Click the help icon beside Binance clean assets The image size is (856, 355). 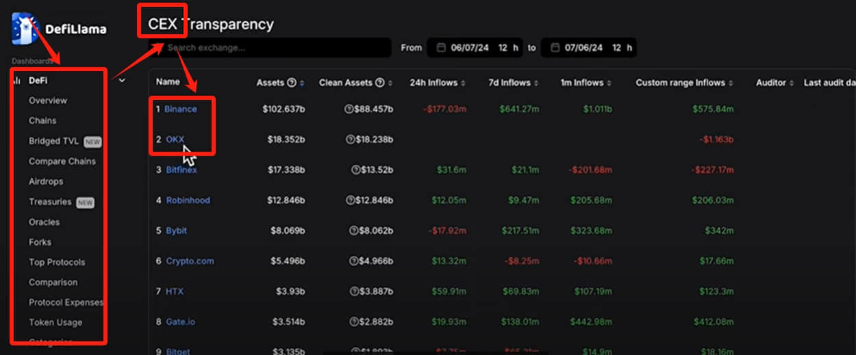coord(350,109)
